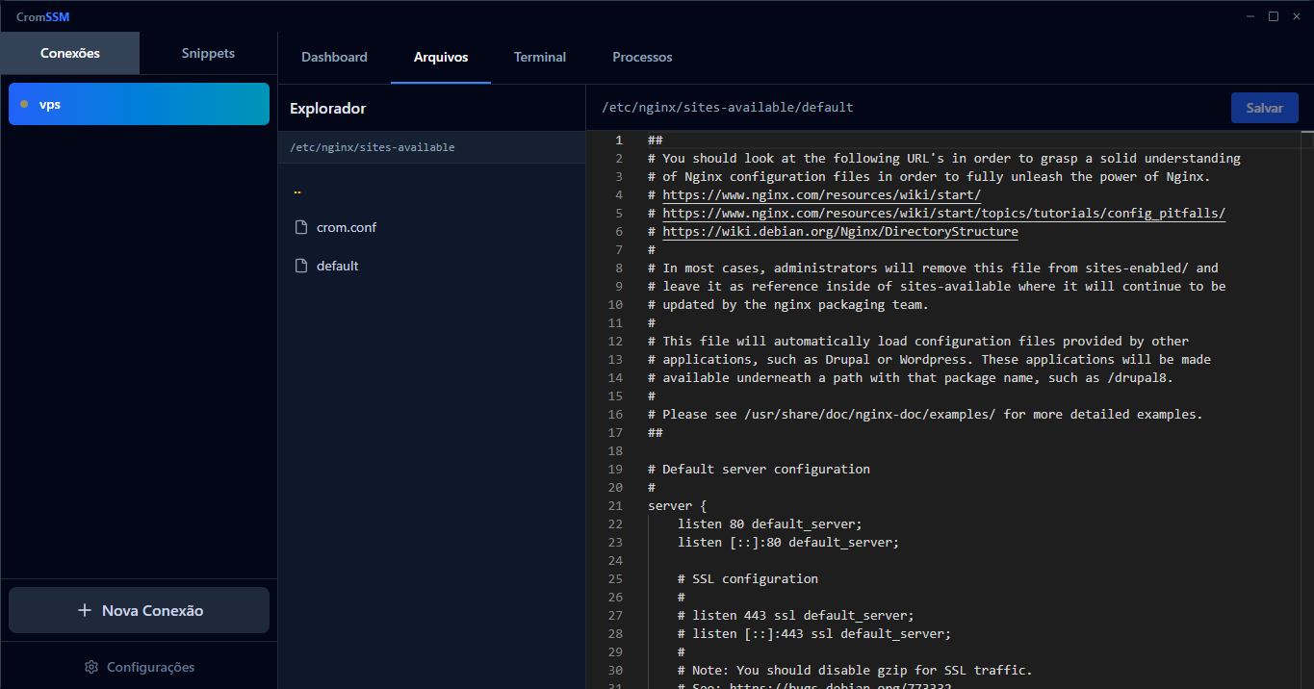Follow the wiki.debian.org DirectoryStructure link
This screenshot has height=689, width=1314.
click(x=839, y=232)
